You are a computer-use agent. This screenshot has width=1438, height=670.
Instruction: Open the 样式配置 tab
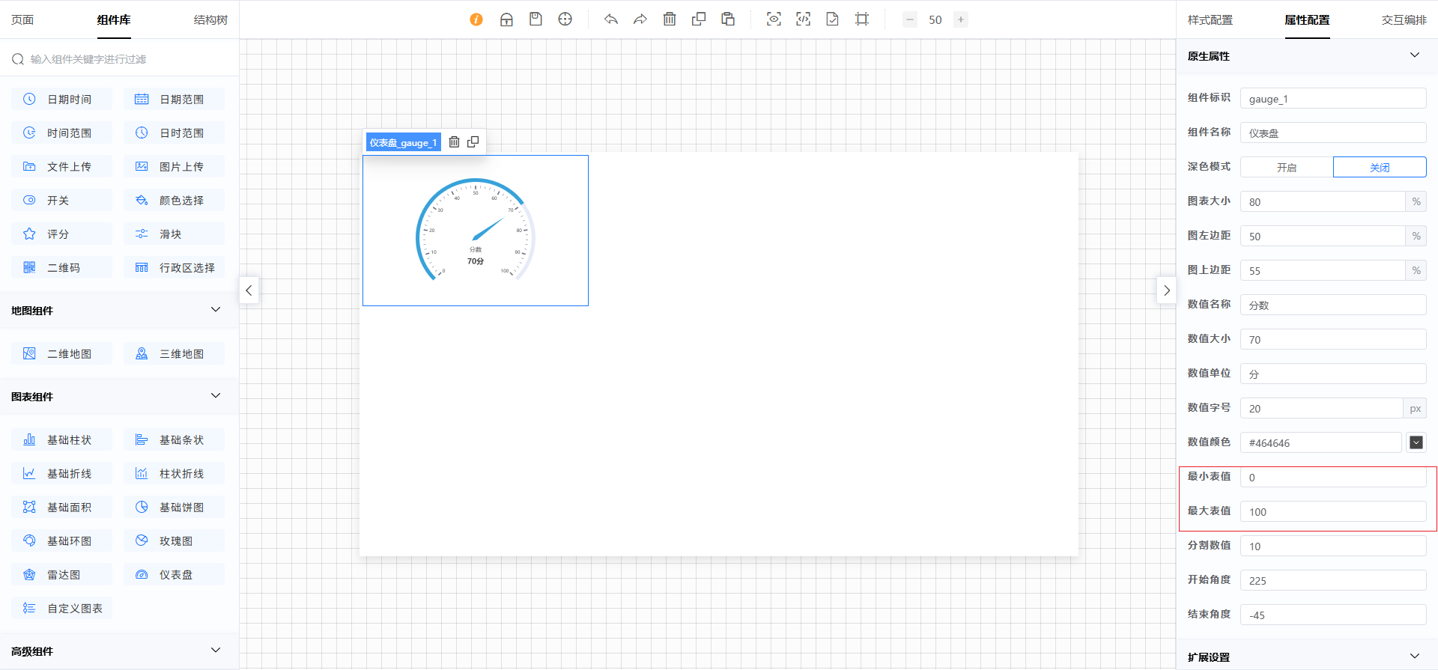tap(1210, 20)
